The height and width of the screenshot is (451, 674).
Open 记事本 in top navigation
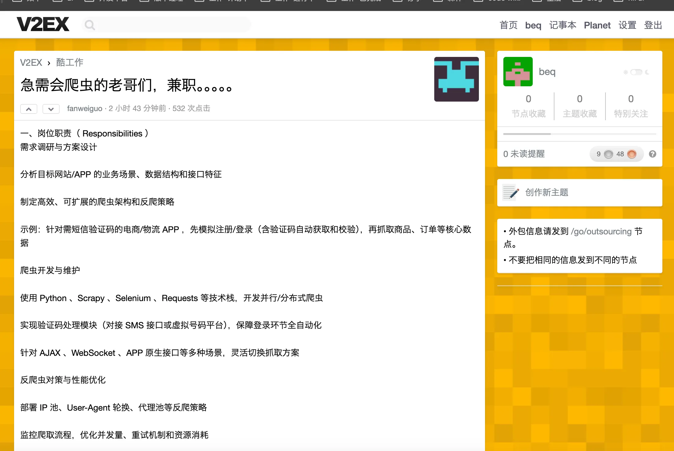562,25
